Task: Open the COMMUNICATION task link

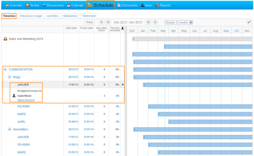Action: 21,69
